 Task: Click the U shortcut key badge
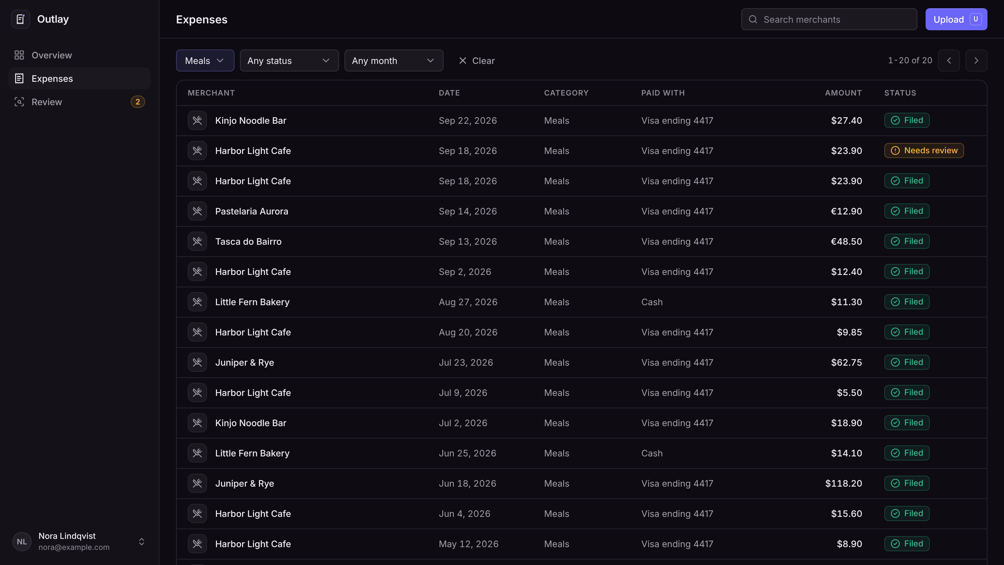(x=975, y=19)
